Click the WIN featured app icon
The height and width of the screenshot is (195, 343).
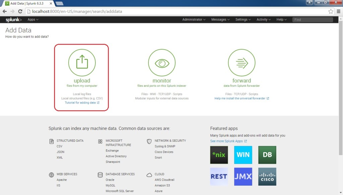click(243, 155)
